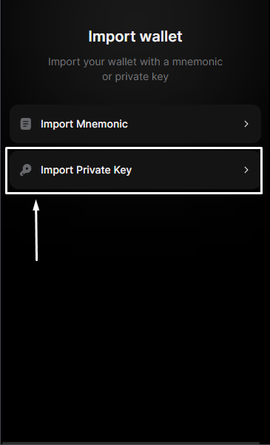Open the Import Mnemonic chevron arrow

[x=246, y=124]
